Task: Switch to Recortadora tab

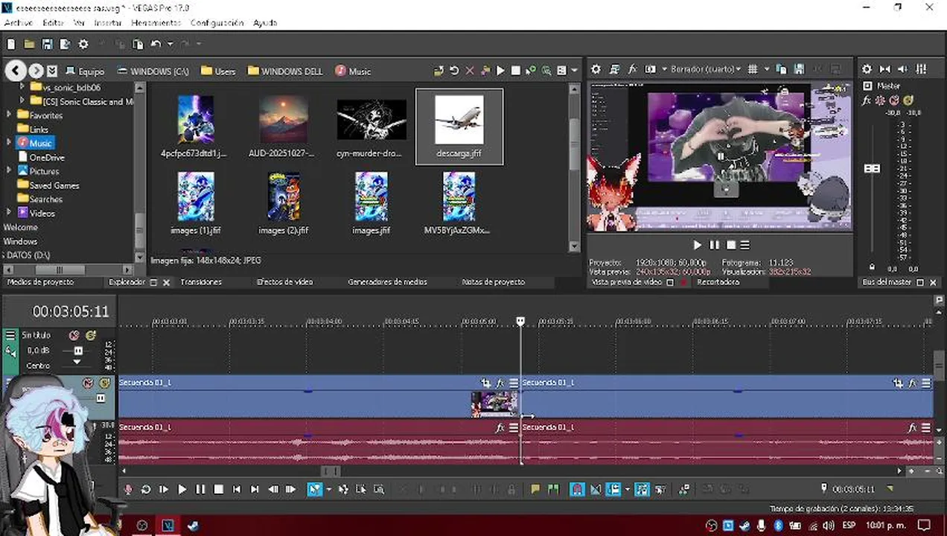Action: coord(718,282)
